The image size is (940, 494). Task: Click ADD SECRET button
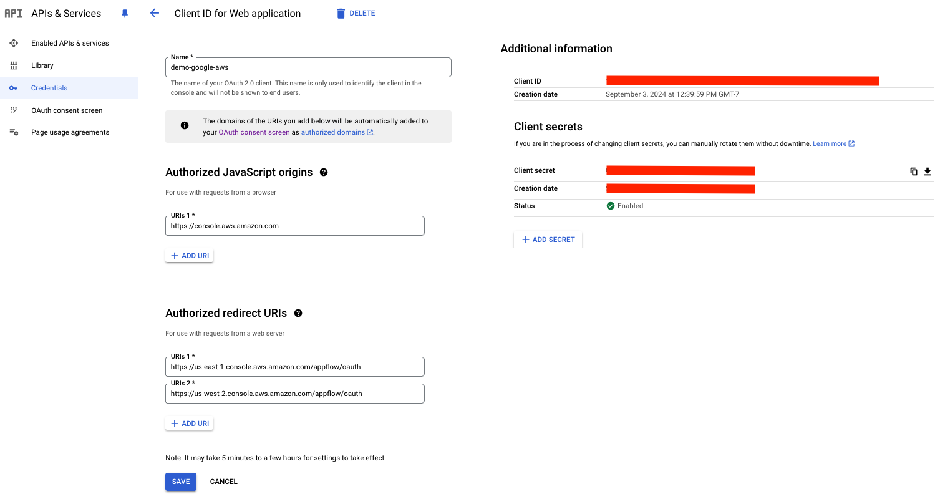548,240
